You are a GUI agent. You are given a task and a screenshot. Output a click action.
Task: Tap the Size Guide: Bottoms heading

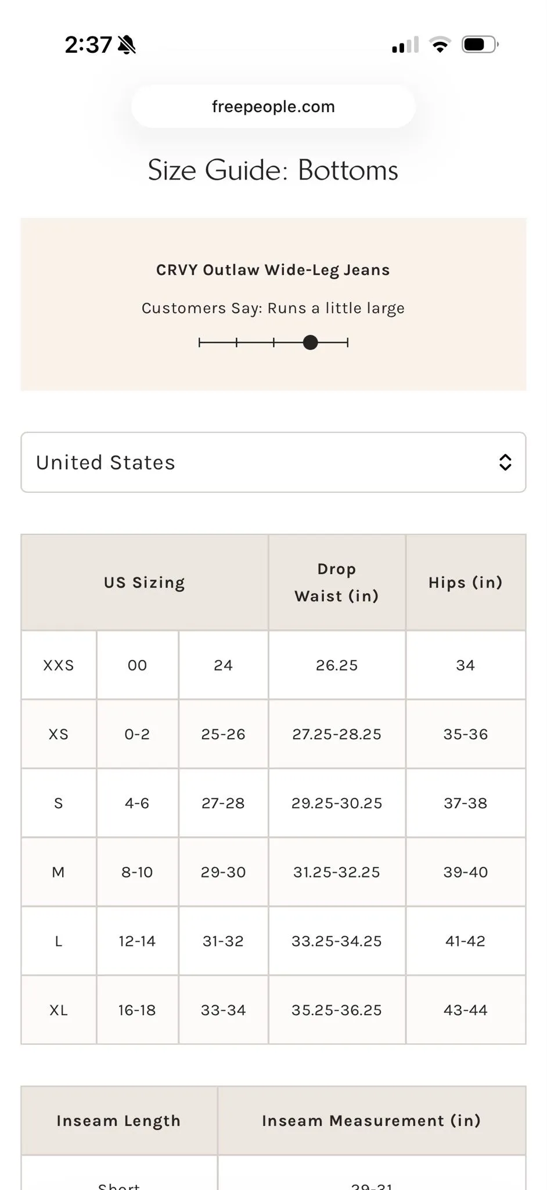[273, 170]
